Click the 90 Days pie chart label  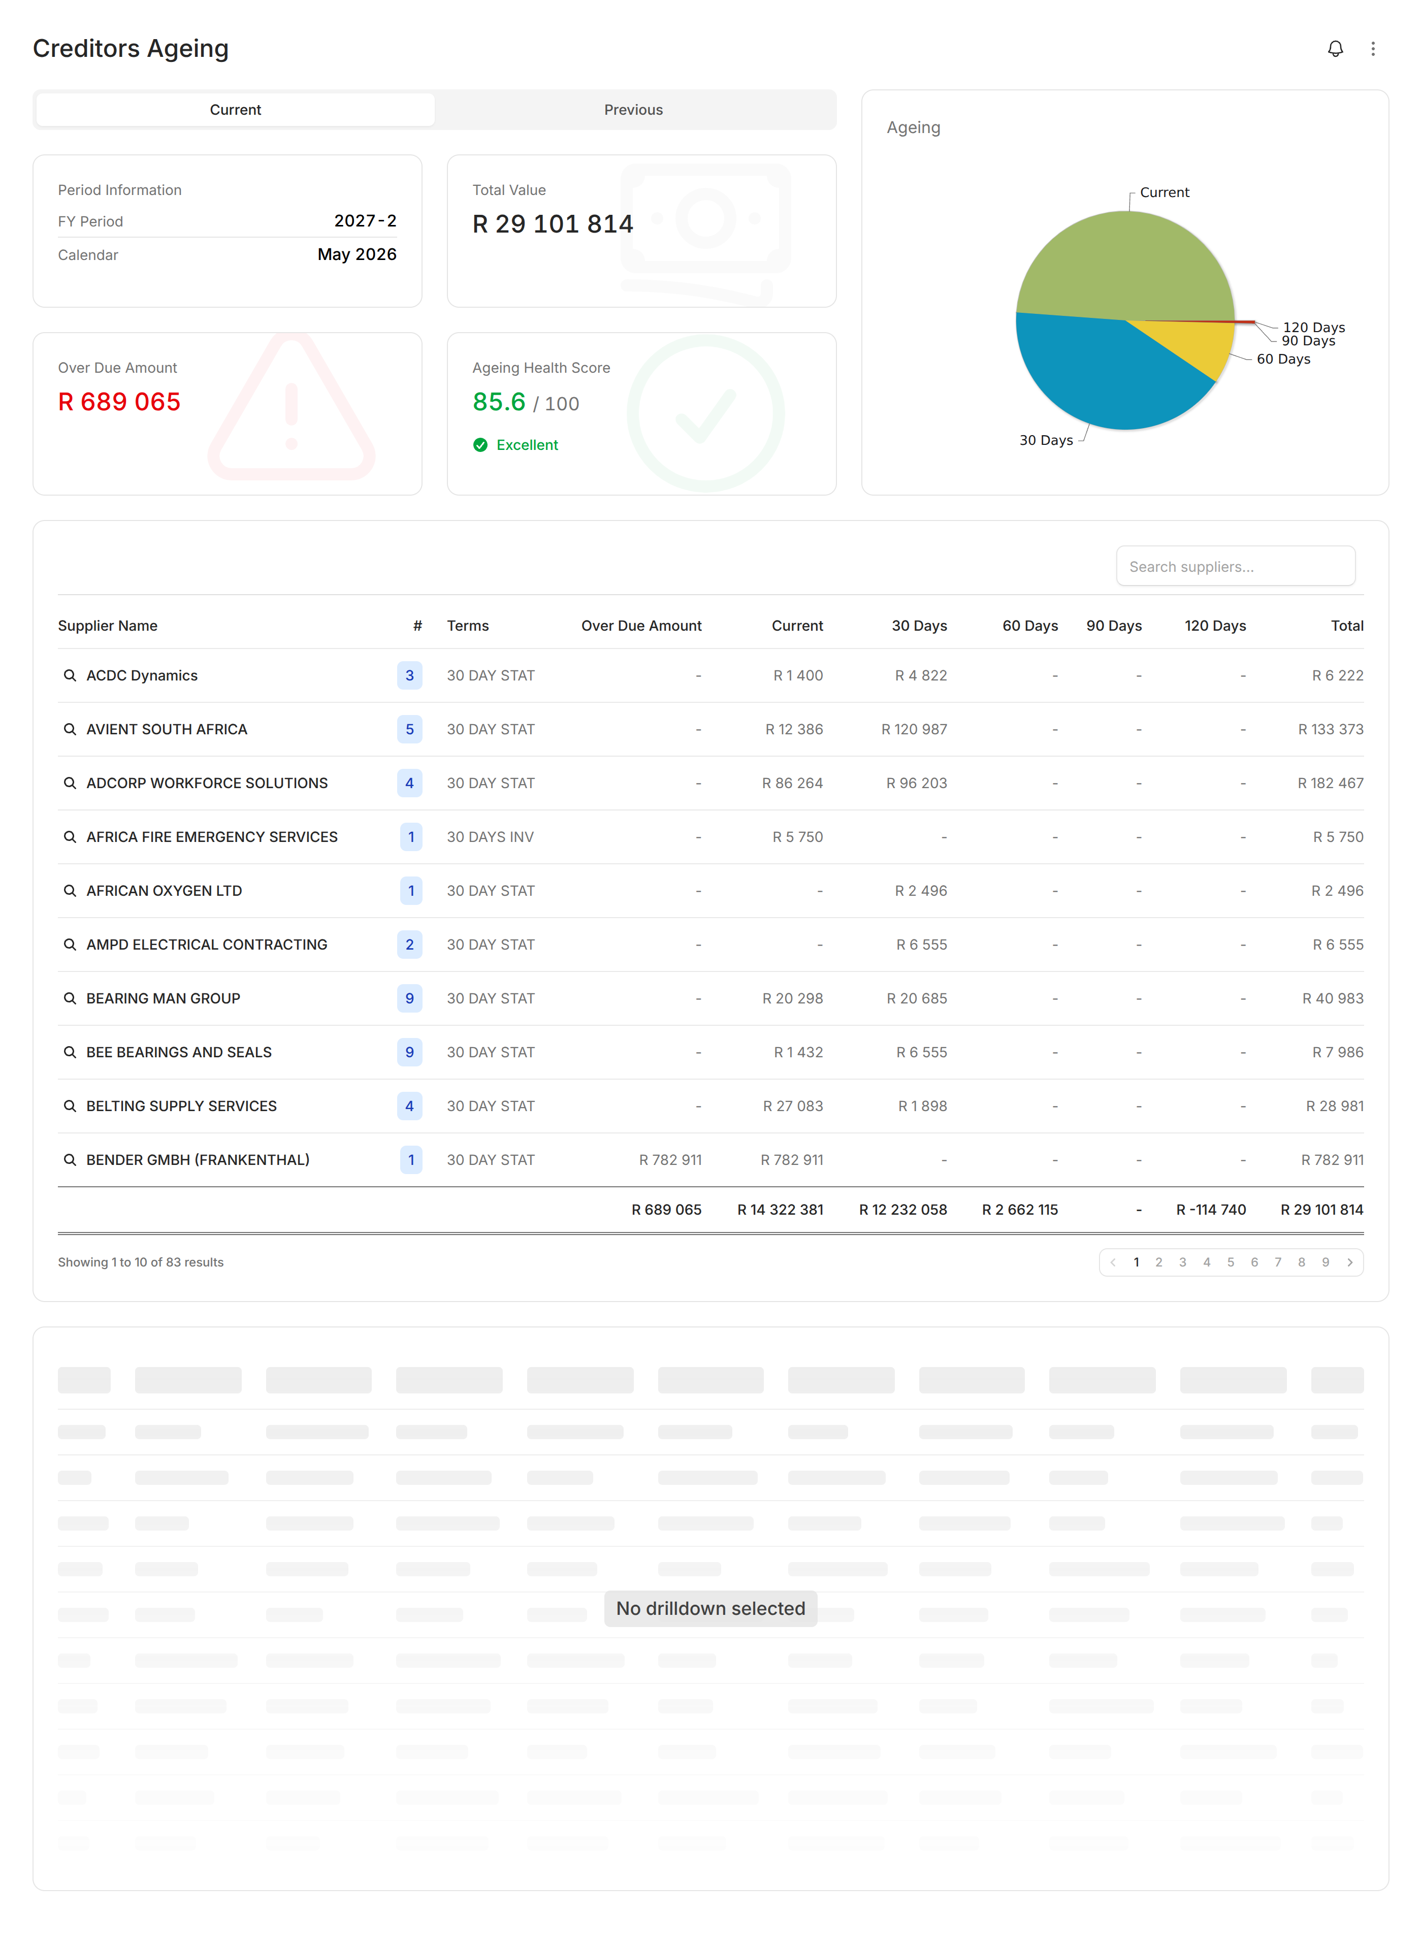click(x=1308, y=341)
